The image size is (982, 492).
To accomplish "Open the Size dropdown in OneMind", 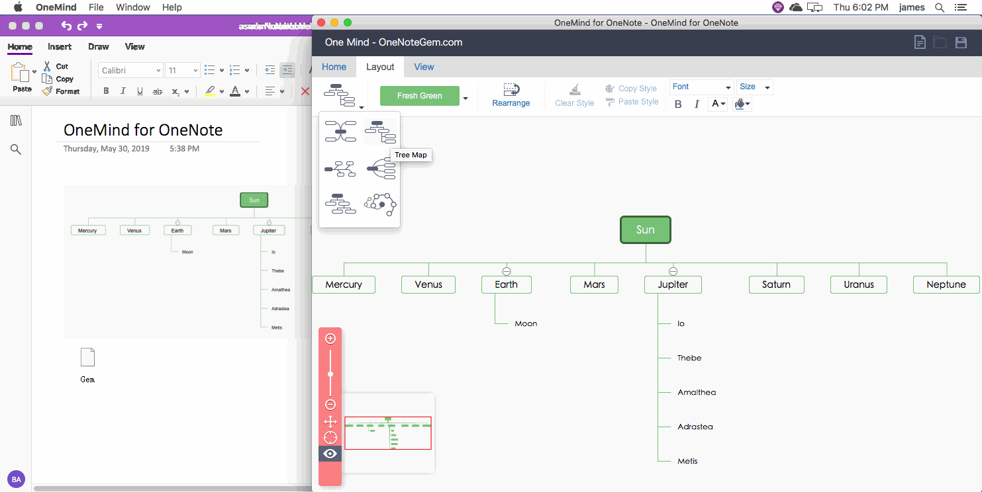I will (754, 87).
